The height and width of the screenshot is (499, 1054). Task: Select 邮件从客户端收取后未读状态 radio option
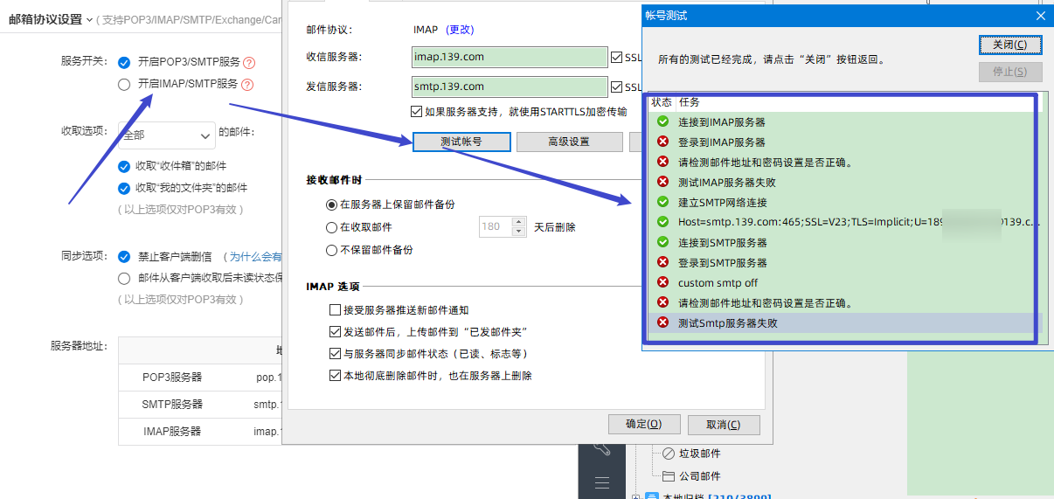coord(124,278)
